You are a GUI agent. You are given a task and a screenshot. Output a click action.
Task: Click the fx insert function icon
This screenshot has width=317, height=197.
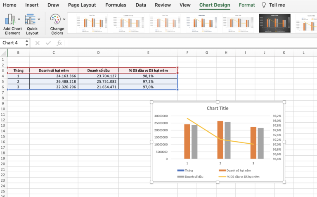tap(59, 43)
